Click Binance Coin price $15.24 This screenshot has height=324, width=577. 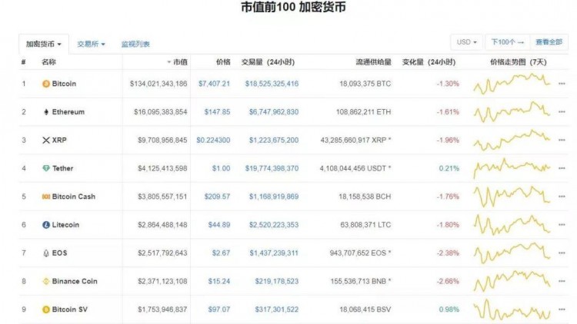pyautogui.click(x=219, y=281)
